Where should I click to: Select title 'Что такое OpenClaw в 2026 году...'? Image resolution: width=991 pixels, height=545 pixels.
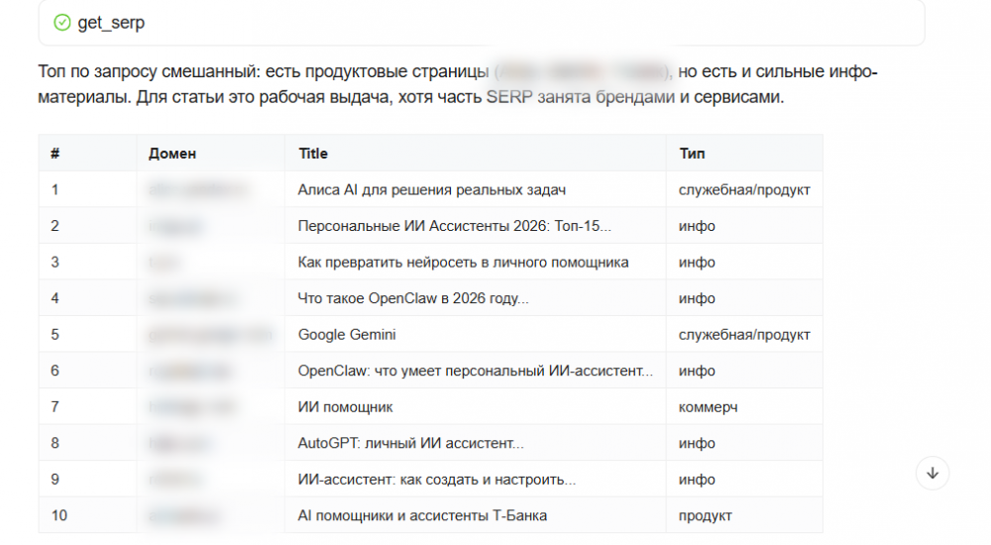coord(413,298)
